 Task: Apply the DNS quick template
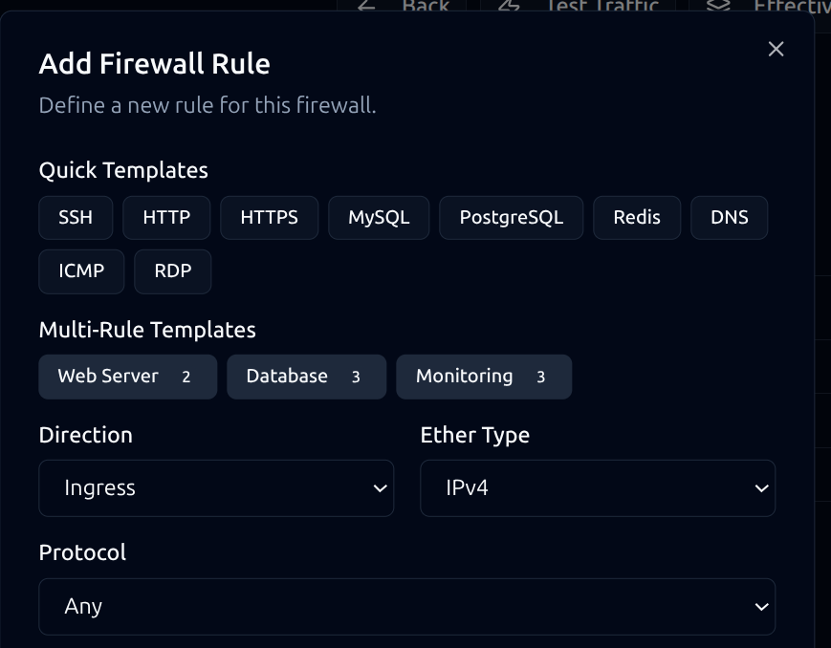tap(729, 217)
